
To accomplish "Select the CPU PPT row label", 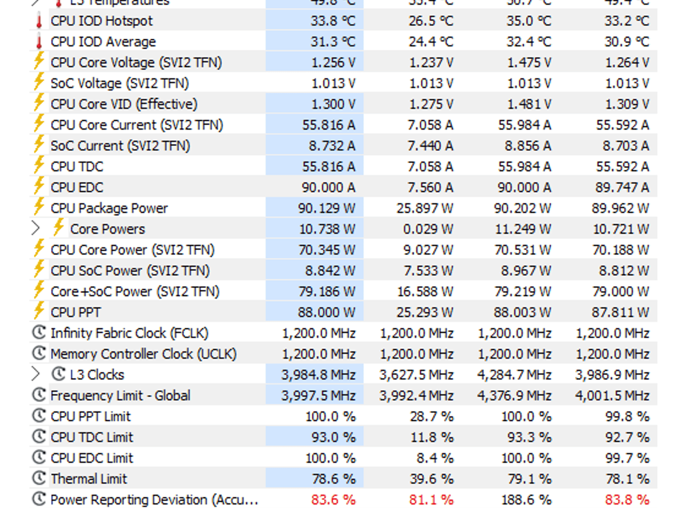I will [75, 313].
